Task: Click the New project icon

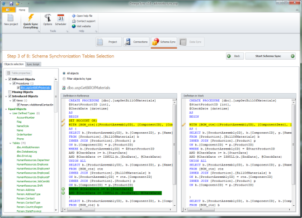Action: coord(11,18)
